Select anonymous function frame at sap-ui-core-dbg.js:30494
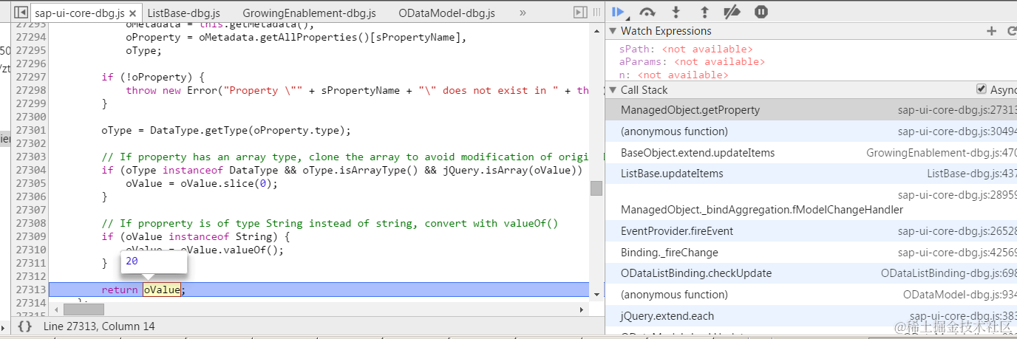The width and height of the screenshot is (1017, 339). coord(811,131)
